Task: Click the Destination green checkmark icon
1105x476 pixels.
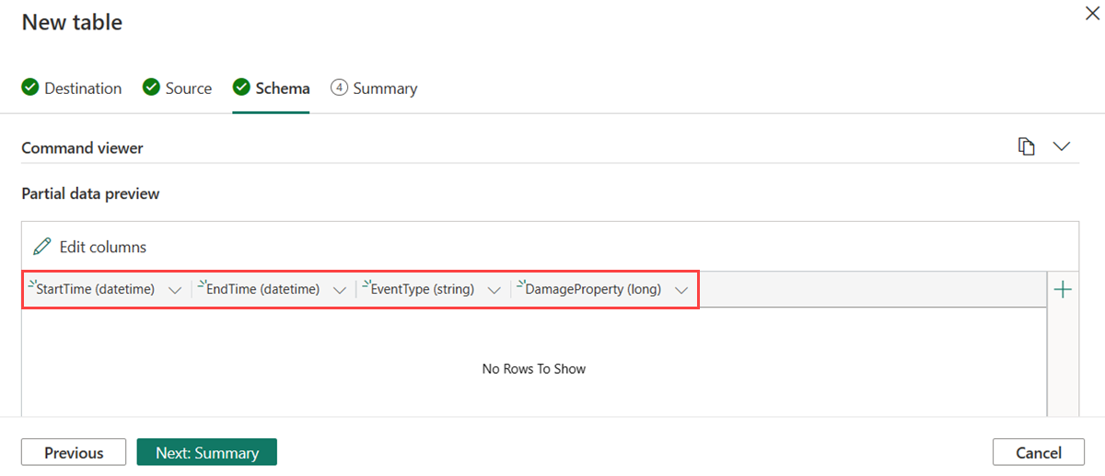Action: tap(30, 87)
